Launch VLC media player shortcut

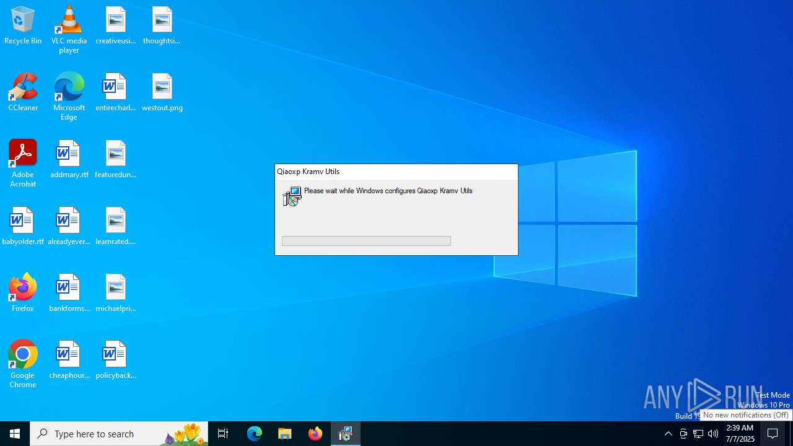click(x=69, y=30)
